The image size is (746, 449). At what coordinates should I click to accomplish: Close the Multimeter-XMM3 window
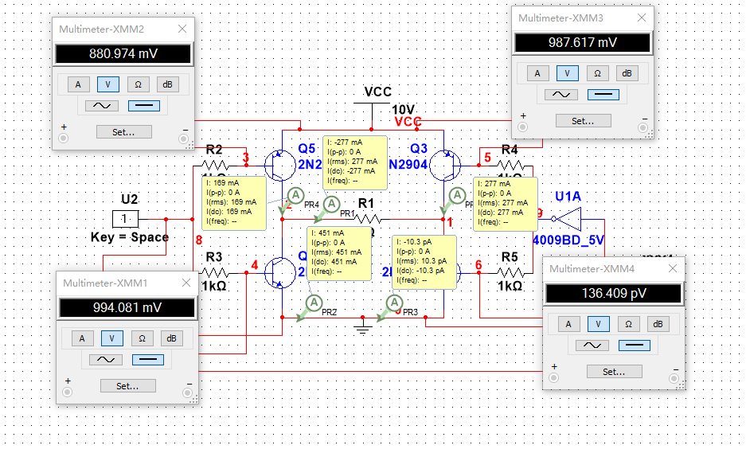coord(642,18)
